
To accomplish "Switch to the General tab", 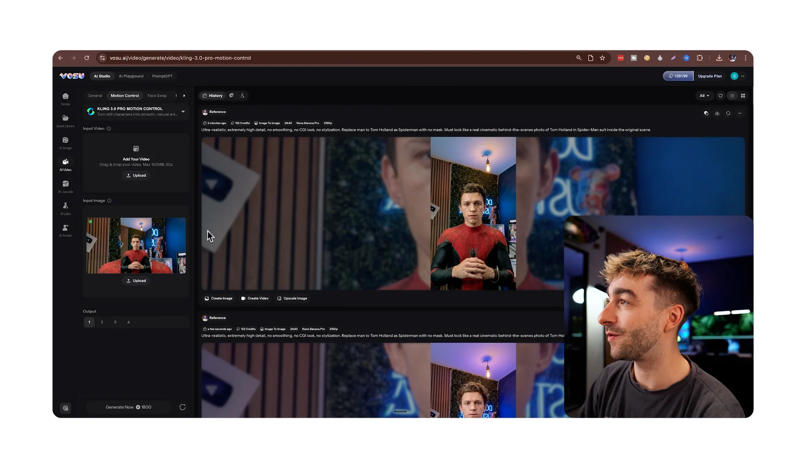I will (95, 96).
